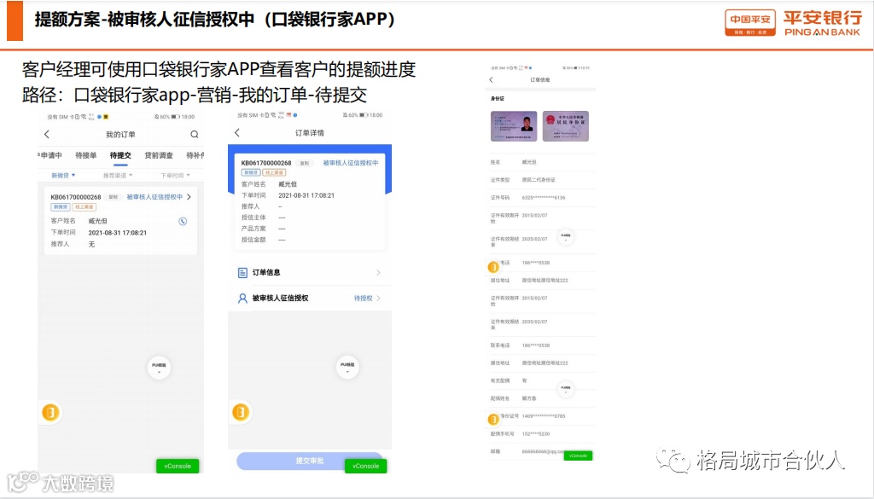Click 2021-08-31 17:08:21 in 我的订单 card
Image resolution: width=874 pixels, height=499 pixels.
pyautogui.click(x=118, y=233)
